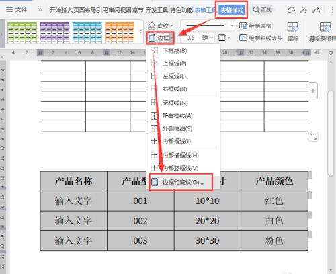Click the cell containing 003
This screenshot has height=274, width=336.
click(x=140, y=241)
